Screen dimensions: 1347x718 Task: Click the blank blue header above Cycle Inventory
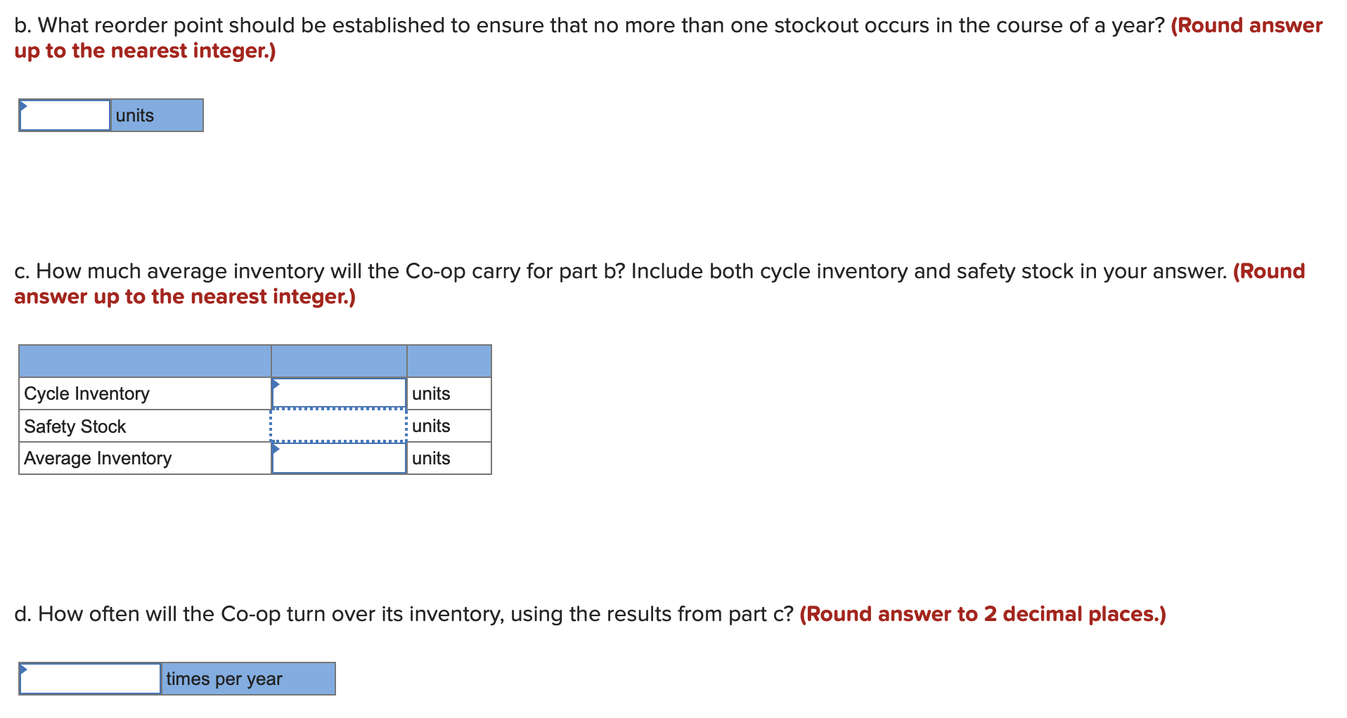coord(145,361)
